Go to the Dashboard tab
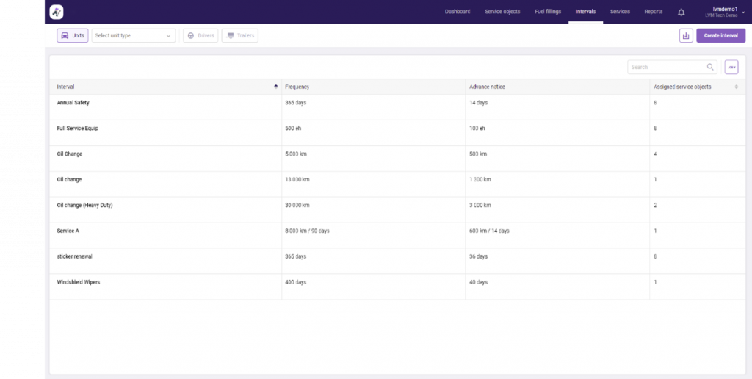 coord(458,12)
